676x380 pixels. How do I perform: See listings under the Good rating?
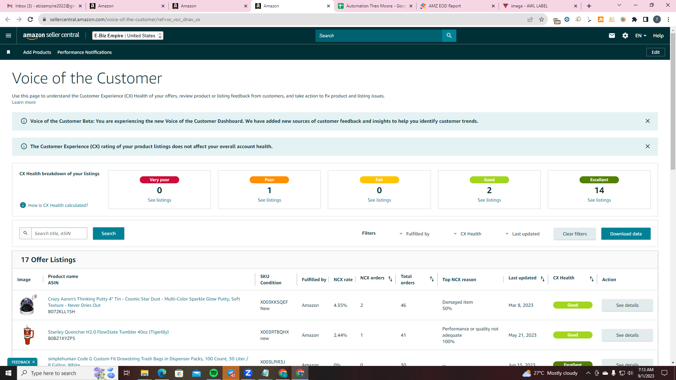(489, 200)
